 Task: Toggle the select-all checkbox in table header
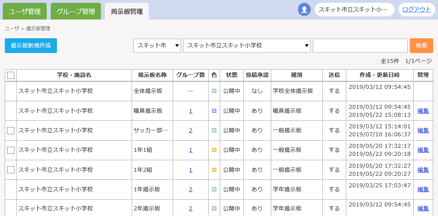pyautogui.click(x=11, y=75)
